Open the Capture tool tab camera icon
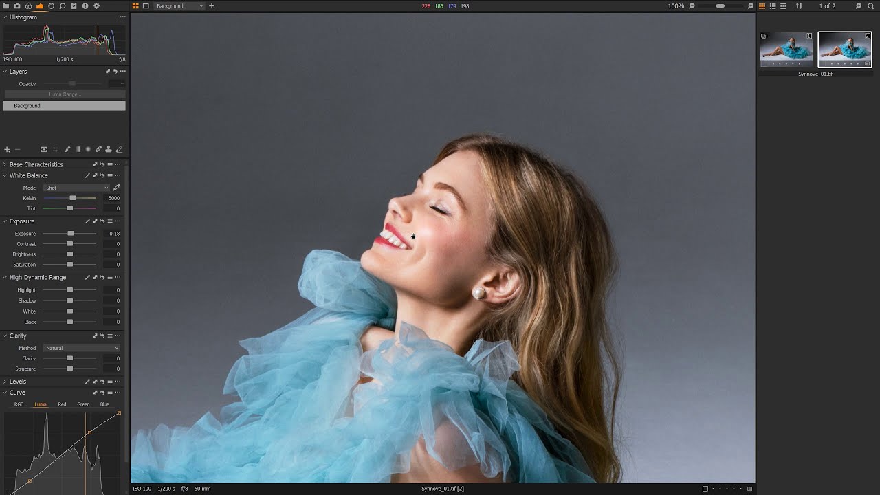This screenshot has width=880, height=495. coord(17,5)
